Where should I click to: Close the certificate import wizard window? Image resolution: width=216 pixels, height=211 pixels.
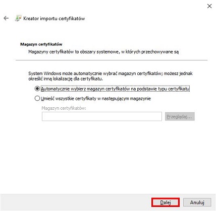tap(209, 6)
